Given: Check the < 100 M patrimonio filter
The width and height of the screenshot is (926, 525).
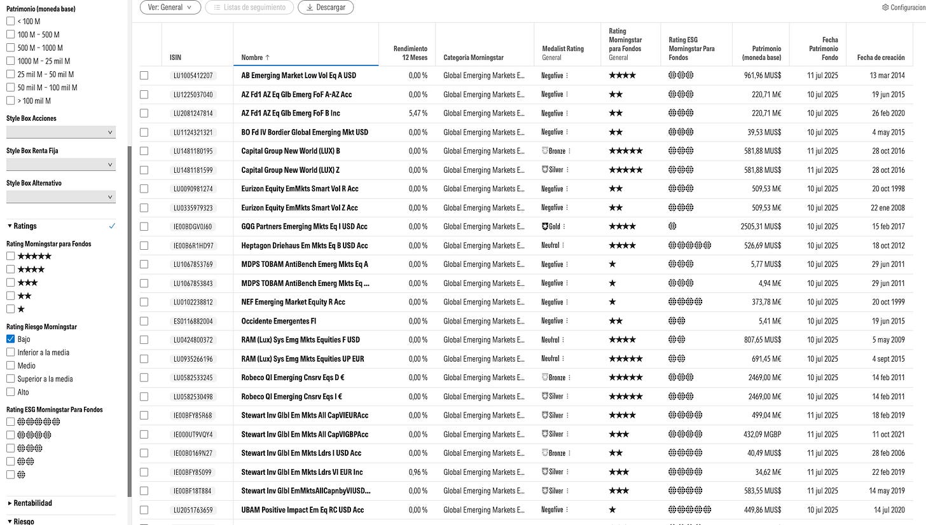Looking at the screenshot, I should [10, 21].
